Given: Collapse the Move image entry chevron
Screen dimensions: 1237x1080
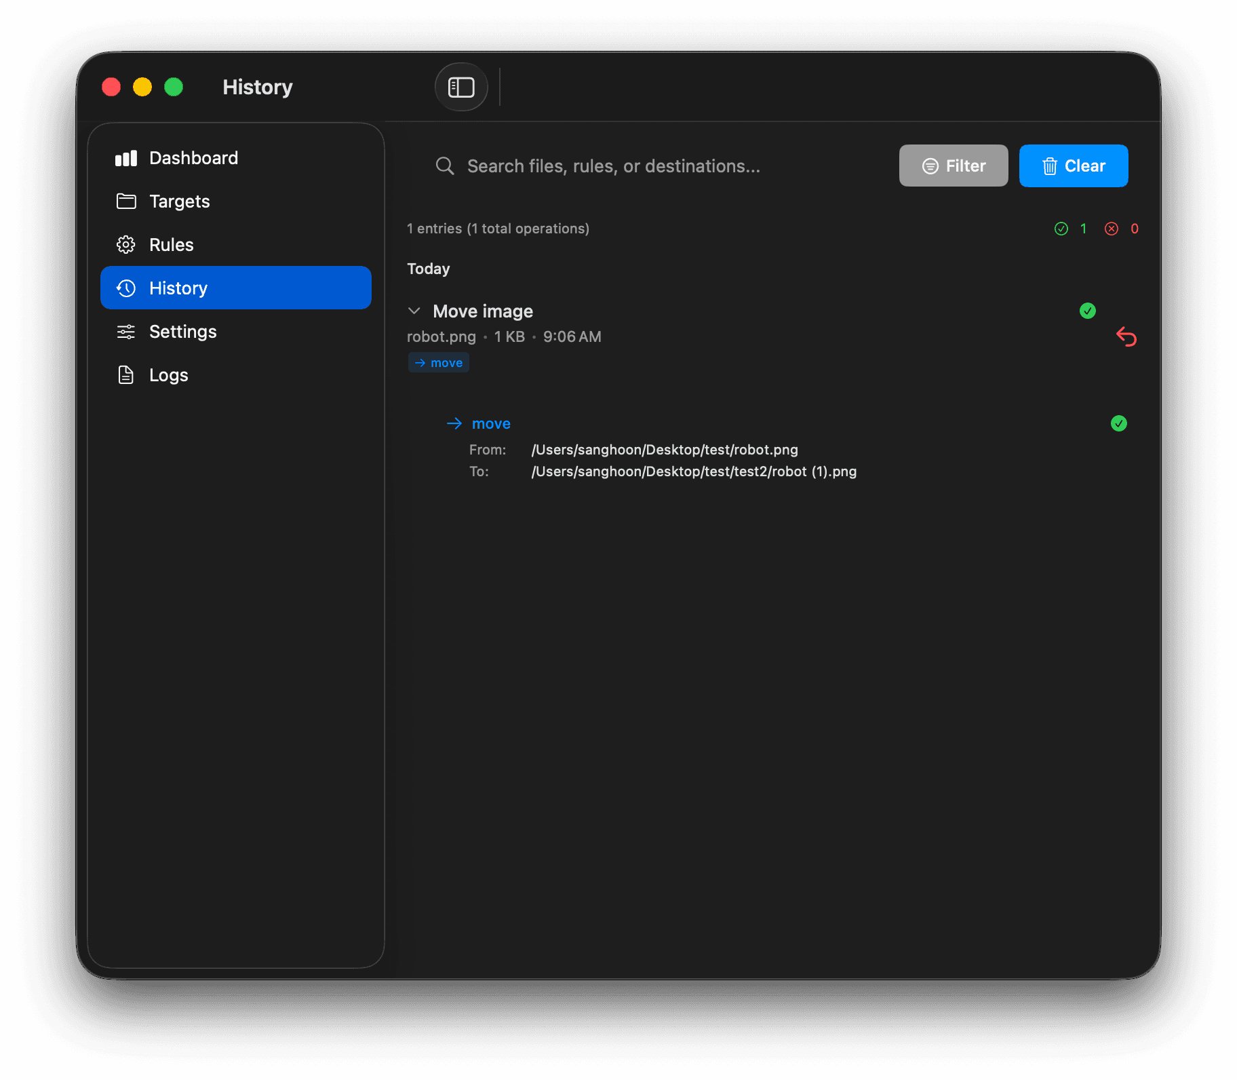Looking at the screenshot, I should [414, 311].
